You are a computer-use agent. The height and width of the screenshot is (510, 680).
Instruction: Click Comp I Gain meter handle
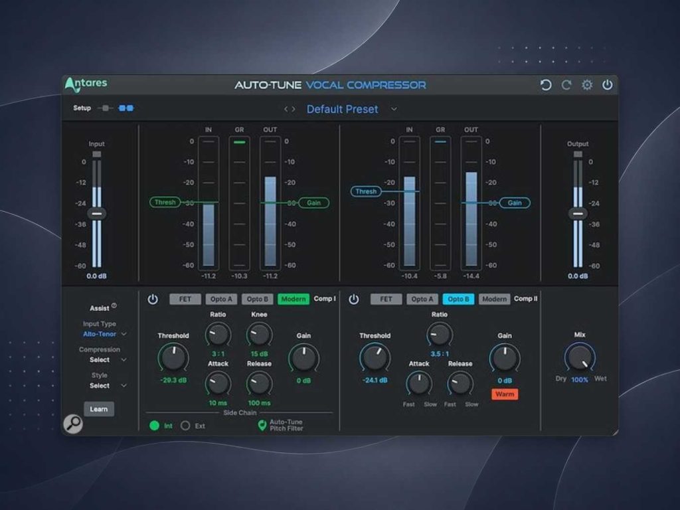click(x=313, y=203)
